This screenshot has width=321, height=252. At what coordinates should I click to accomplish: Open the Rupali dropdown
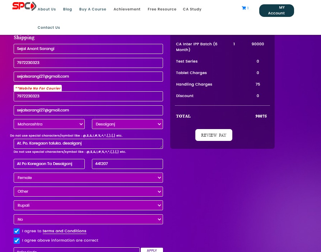pos(88,205)
